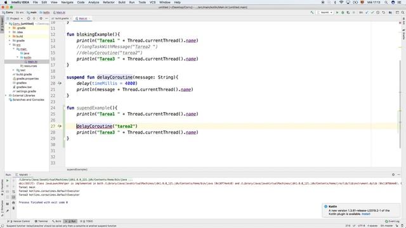Collapse the Comu project root node
This screenshot has width=406, height=228.
click(x=6, y=23)
